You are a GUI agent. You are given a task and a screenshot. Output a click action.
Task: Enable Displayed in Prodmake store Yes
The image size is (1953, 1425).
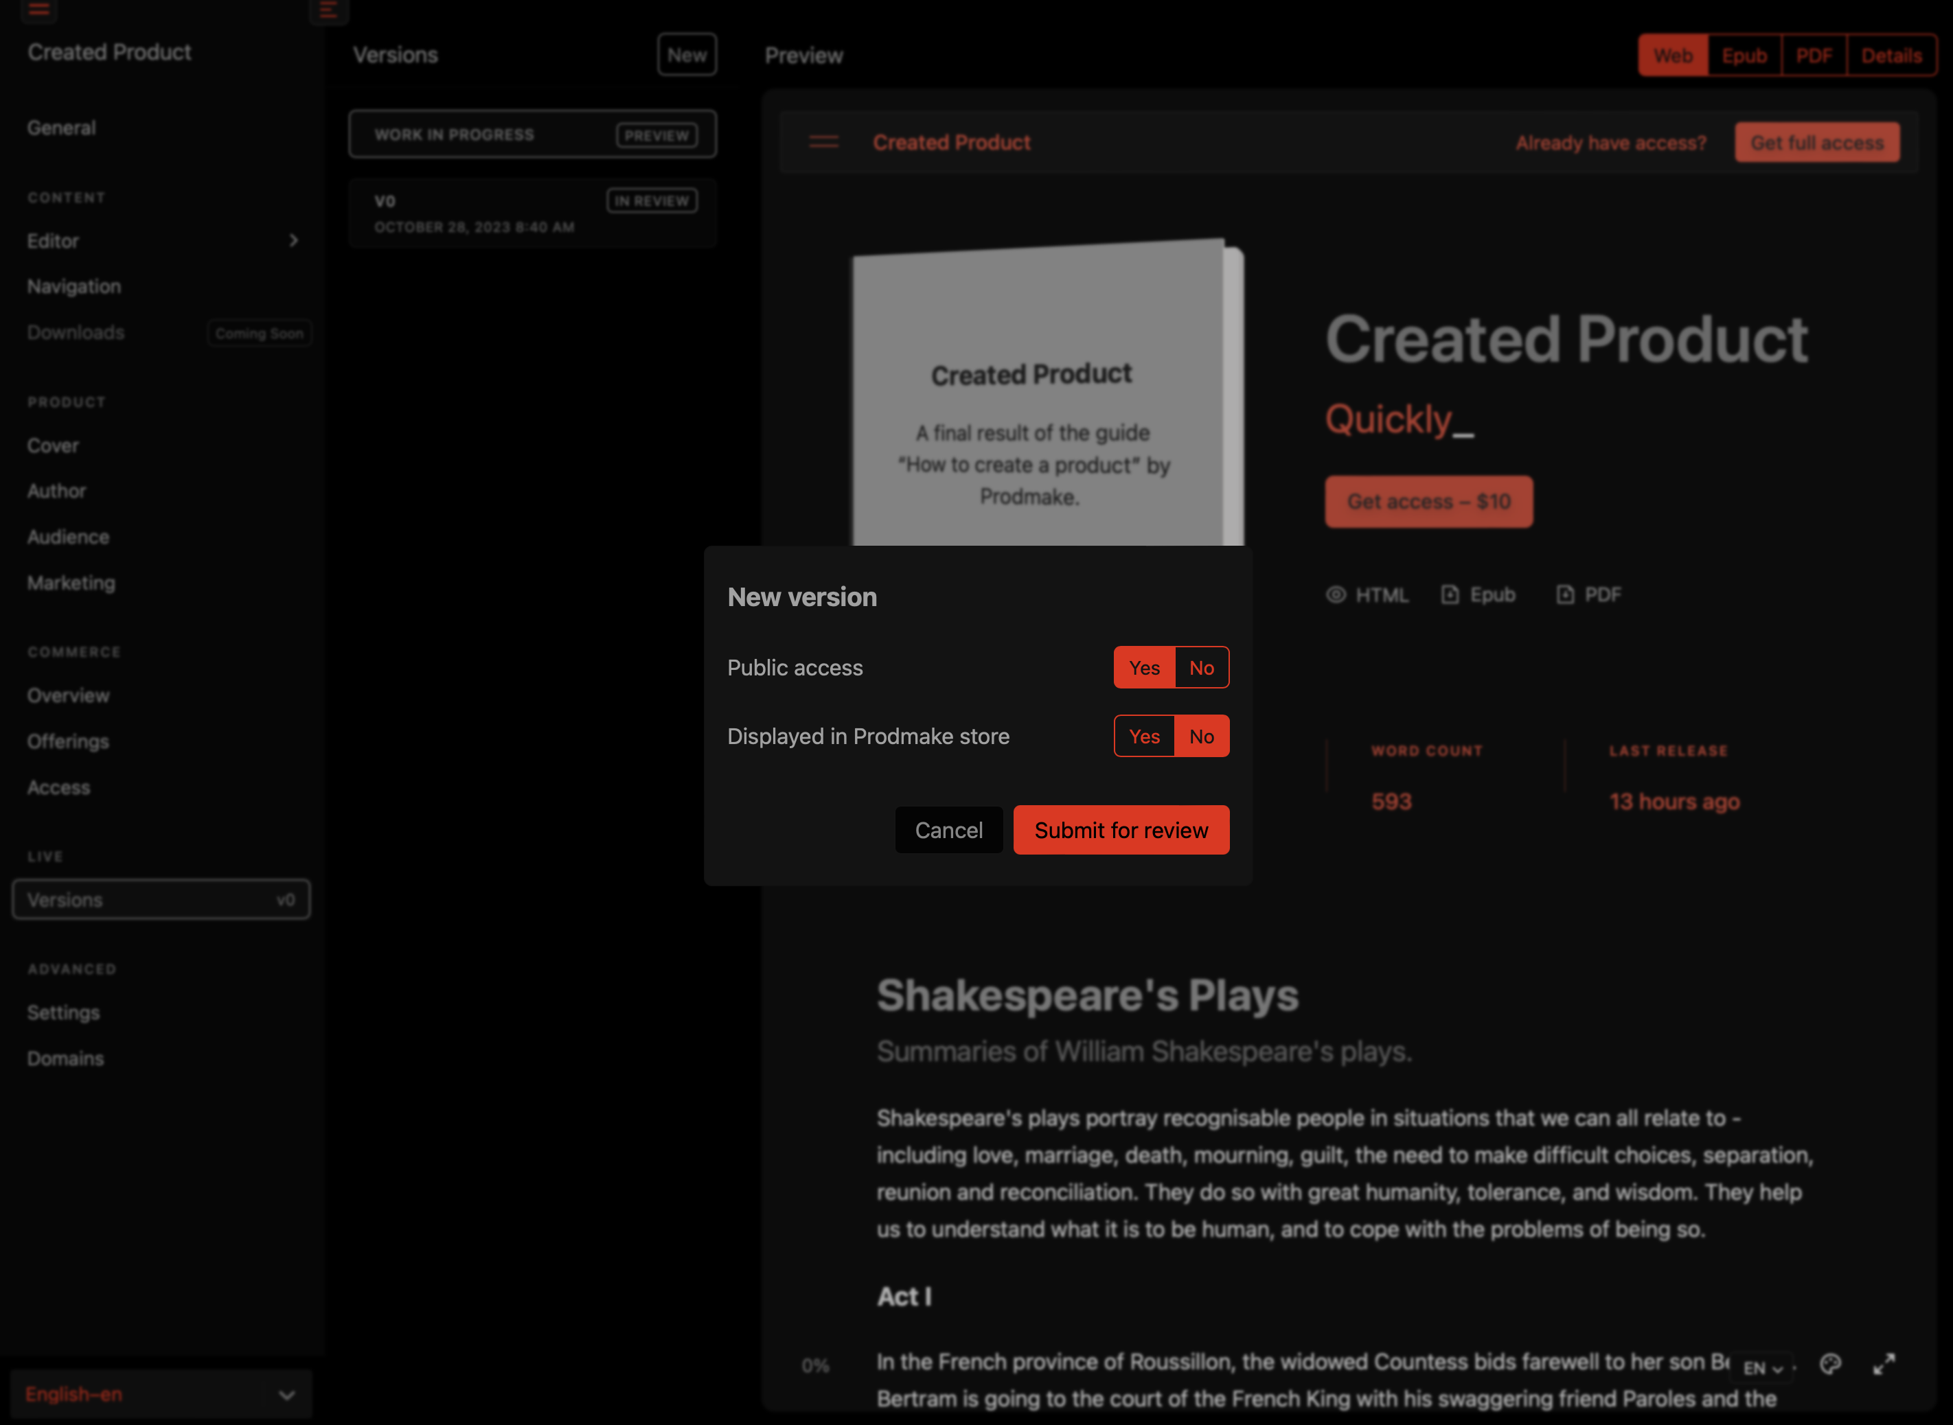1144,737
